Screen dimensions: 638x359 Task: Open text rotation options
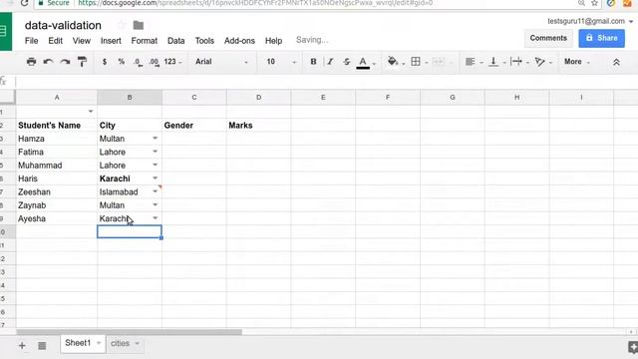(539, 62)
